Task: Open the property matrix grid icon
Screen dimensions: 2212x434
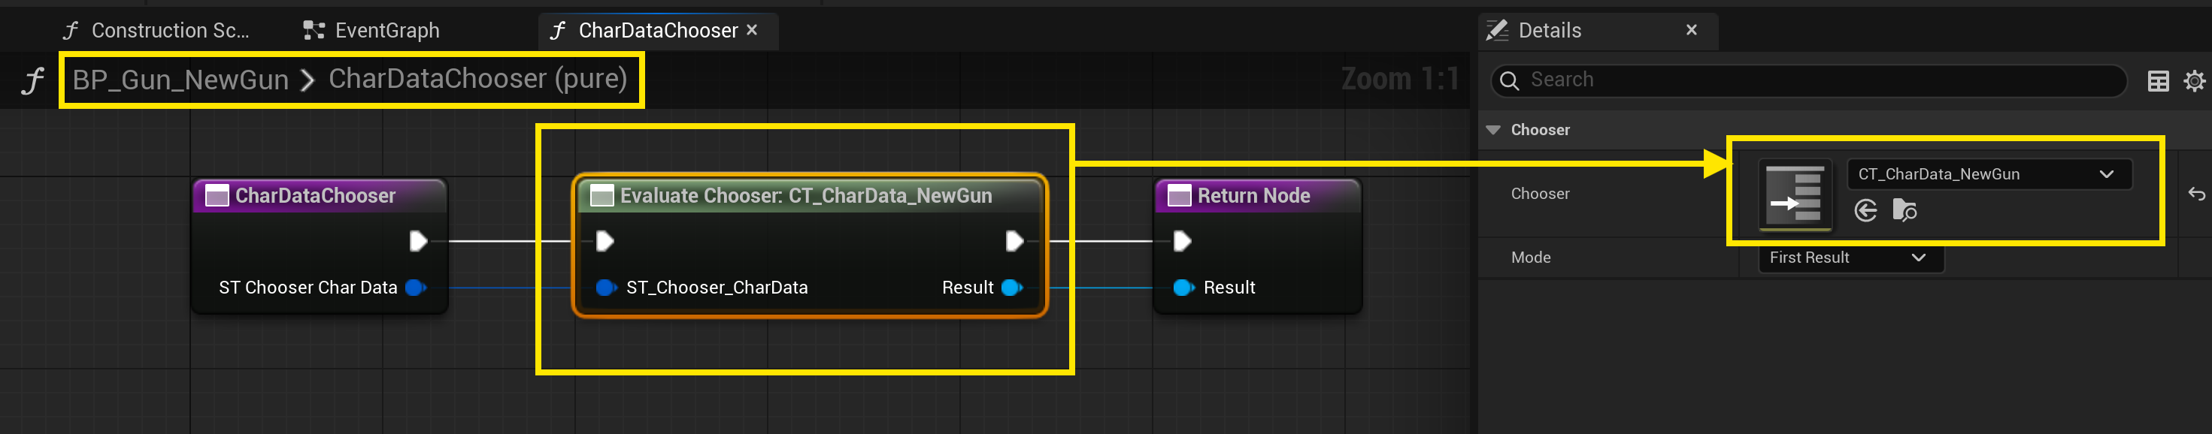Action: pos(2157,80)
